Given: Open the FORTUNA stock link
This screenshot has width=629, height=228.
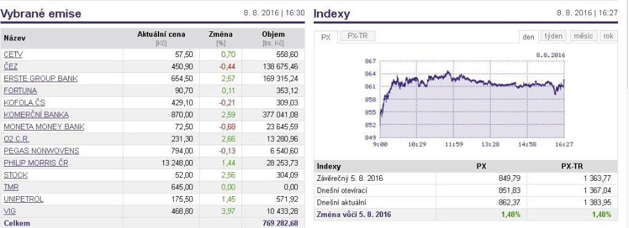Looking at the screenshot, I should pos(20,90).
